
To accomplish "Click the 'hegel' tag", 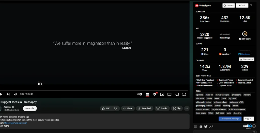I will click(x=217, y=99).
